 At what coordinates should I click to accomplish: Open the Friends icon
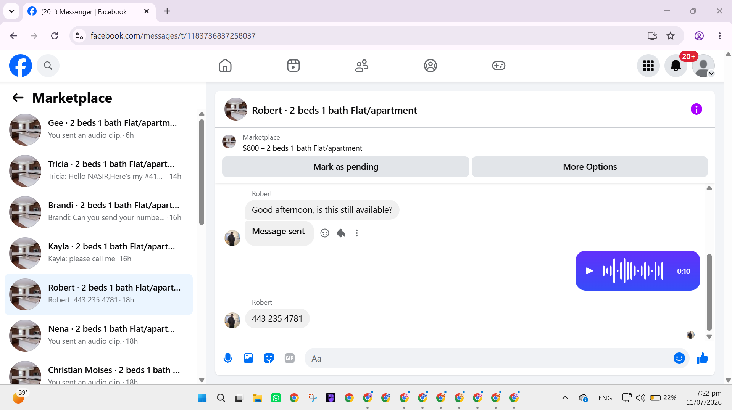pos(362,66)
